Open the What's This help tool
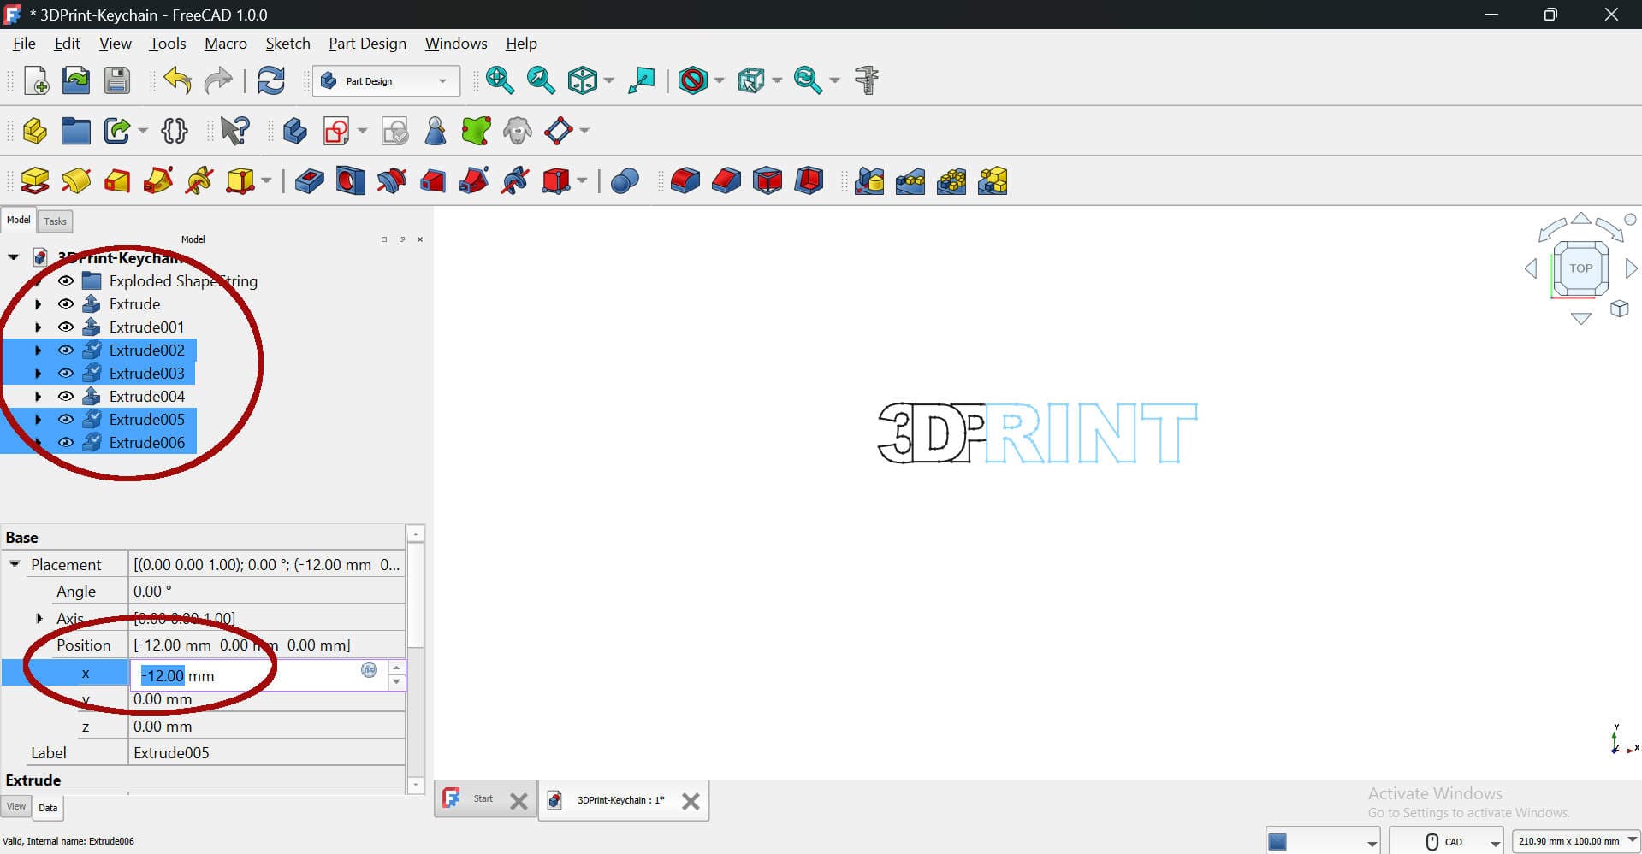The image size is (1642, 854). (234, 131)
